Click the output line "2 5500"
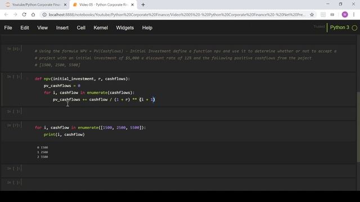Image resolution: width=360 pixels, height=202 pixels. tap(43, 157)
